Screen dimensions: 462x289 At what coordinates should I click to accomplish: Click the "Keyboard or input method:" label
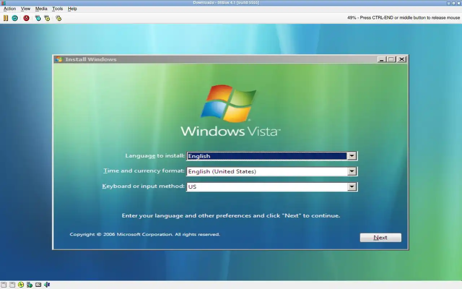[x=143, y=186]
